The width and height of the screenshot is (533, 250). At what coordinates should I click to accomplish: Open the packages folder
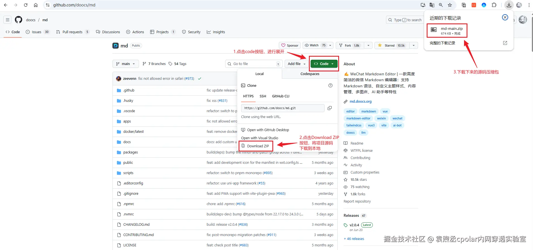point(131,152)
